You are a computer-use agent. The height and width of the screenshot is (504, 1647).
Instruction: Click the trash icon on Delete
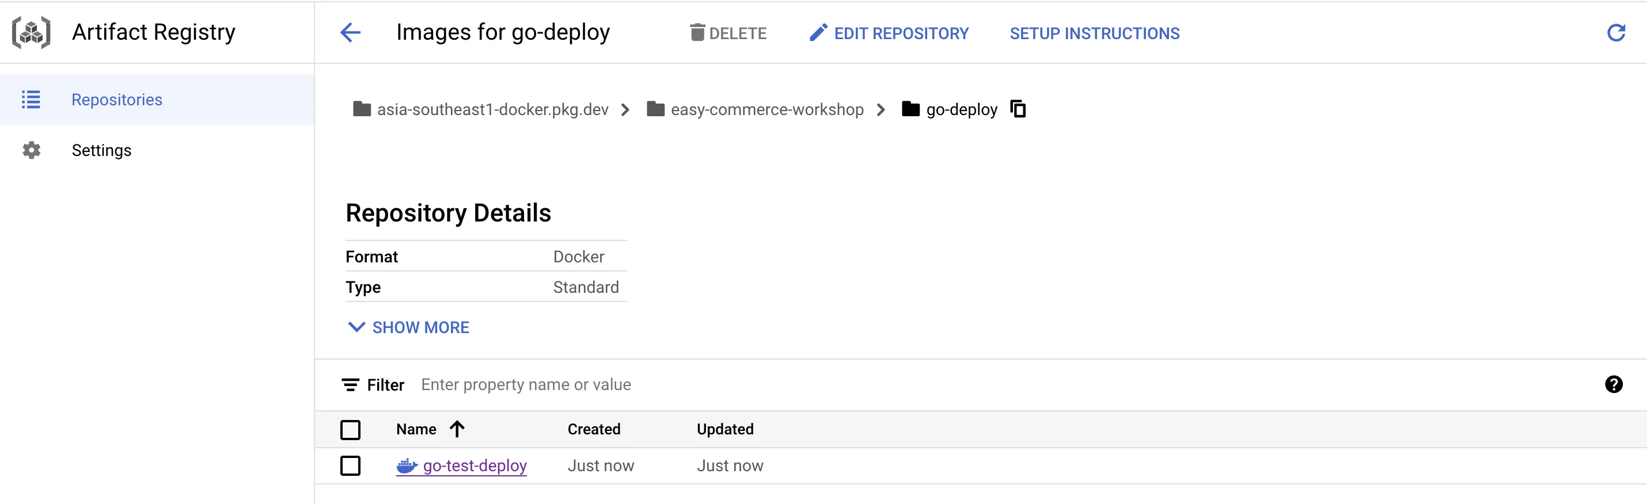point(697,33)
